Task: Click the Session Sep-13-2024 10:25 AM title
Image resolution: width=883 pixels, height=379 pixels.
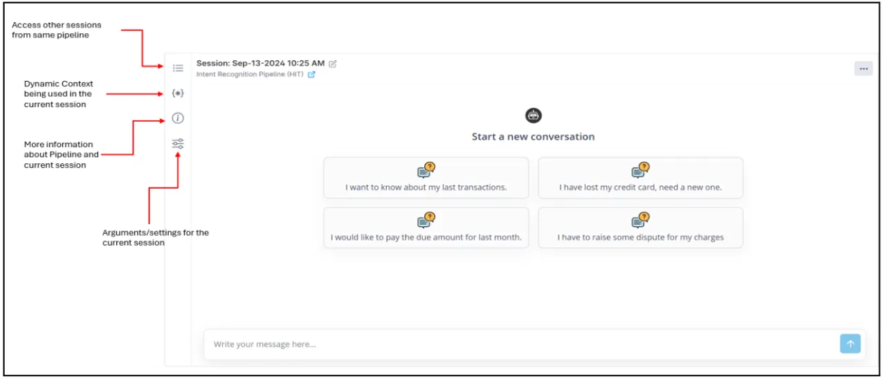Action: (260, 63)
